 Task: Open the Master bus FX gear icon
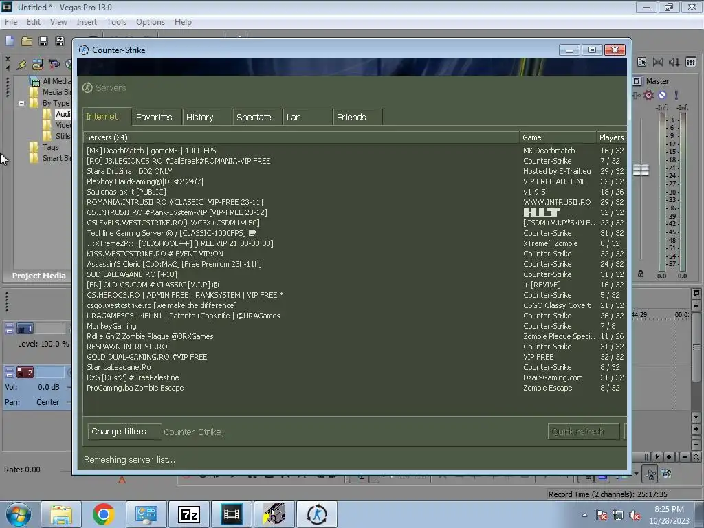[648, 95]
